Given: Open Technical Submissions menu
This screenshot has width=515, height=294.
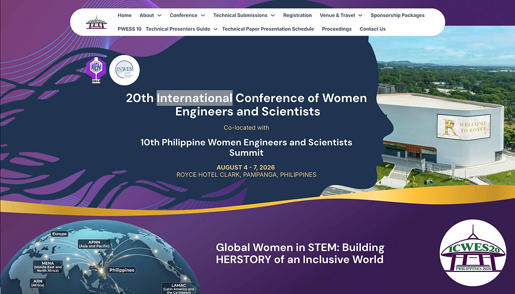Looking at the screenshot, I should pos(240,15).
